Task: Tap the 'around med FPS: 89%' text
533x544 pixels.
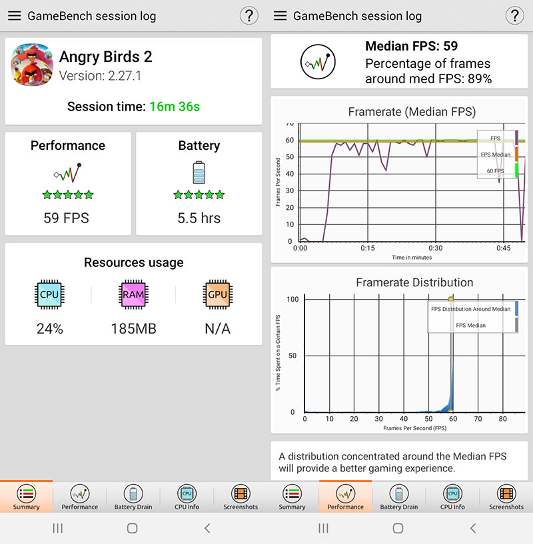Action: point(428,79)
